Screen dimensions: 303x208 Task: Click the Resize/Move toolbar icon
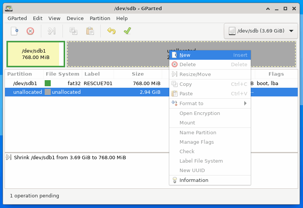coord(52,31)
